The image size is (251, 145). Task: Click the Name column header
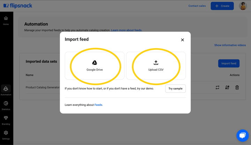click(30, 75)
